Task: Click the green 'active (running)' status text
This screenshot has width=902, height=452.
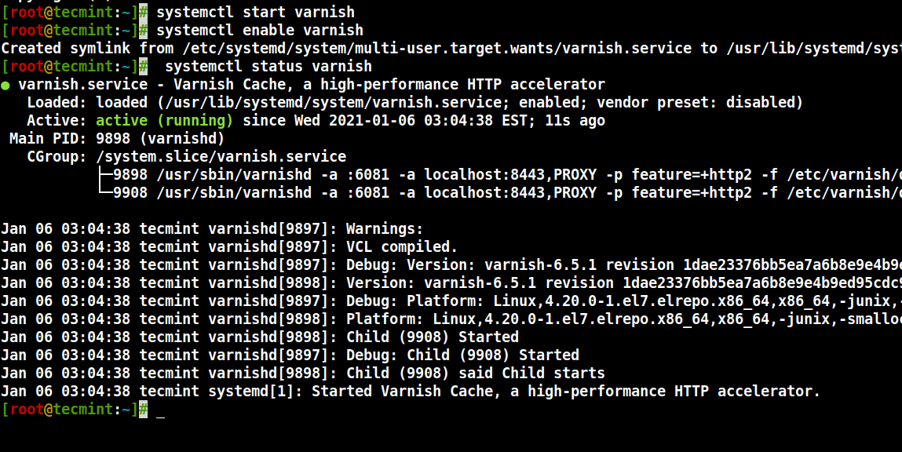Action: pos(164,121)
